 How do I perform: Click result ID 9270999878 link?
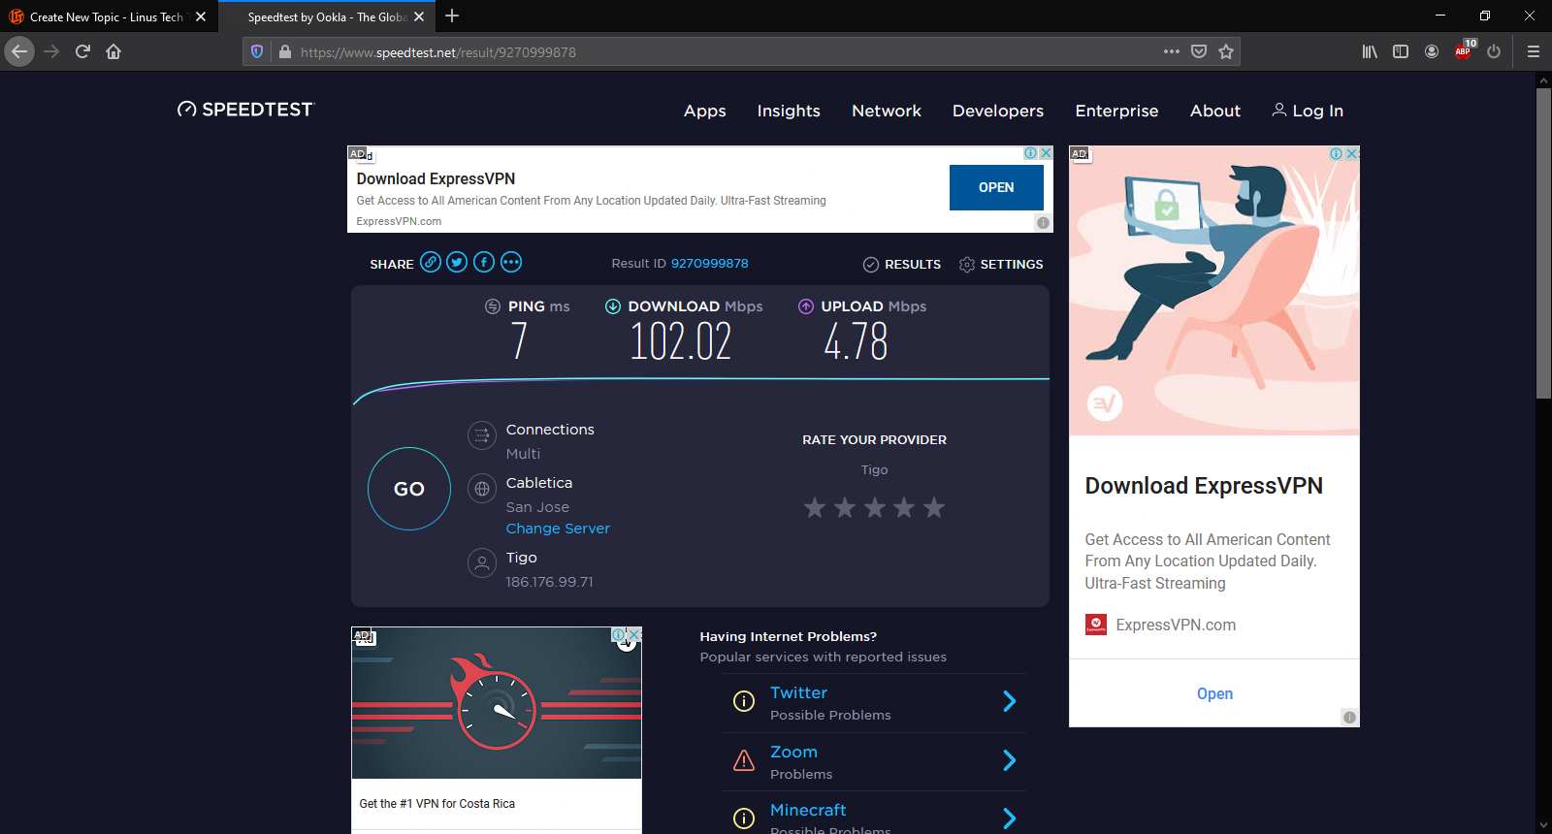click(710, 263)
